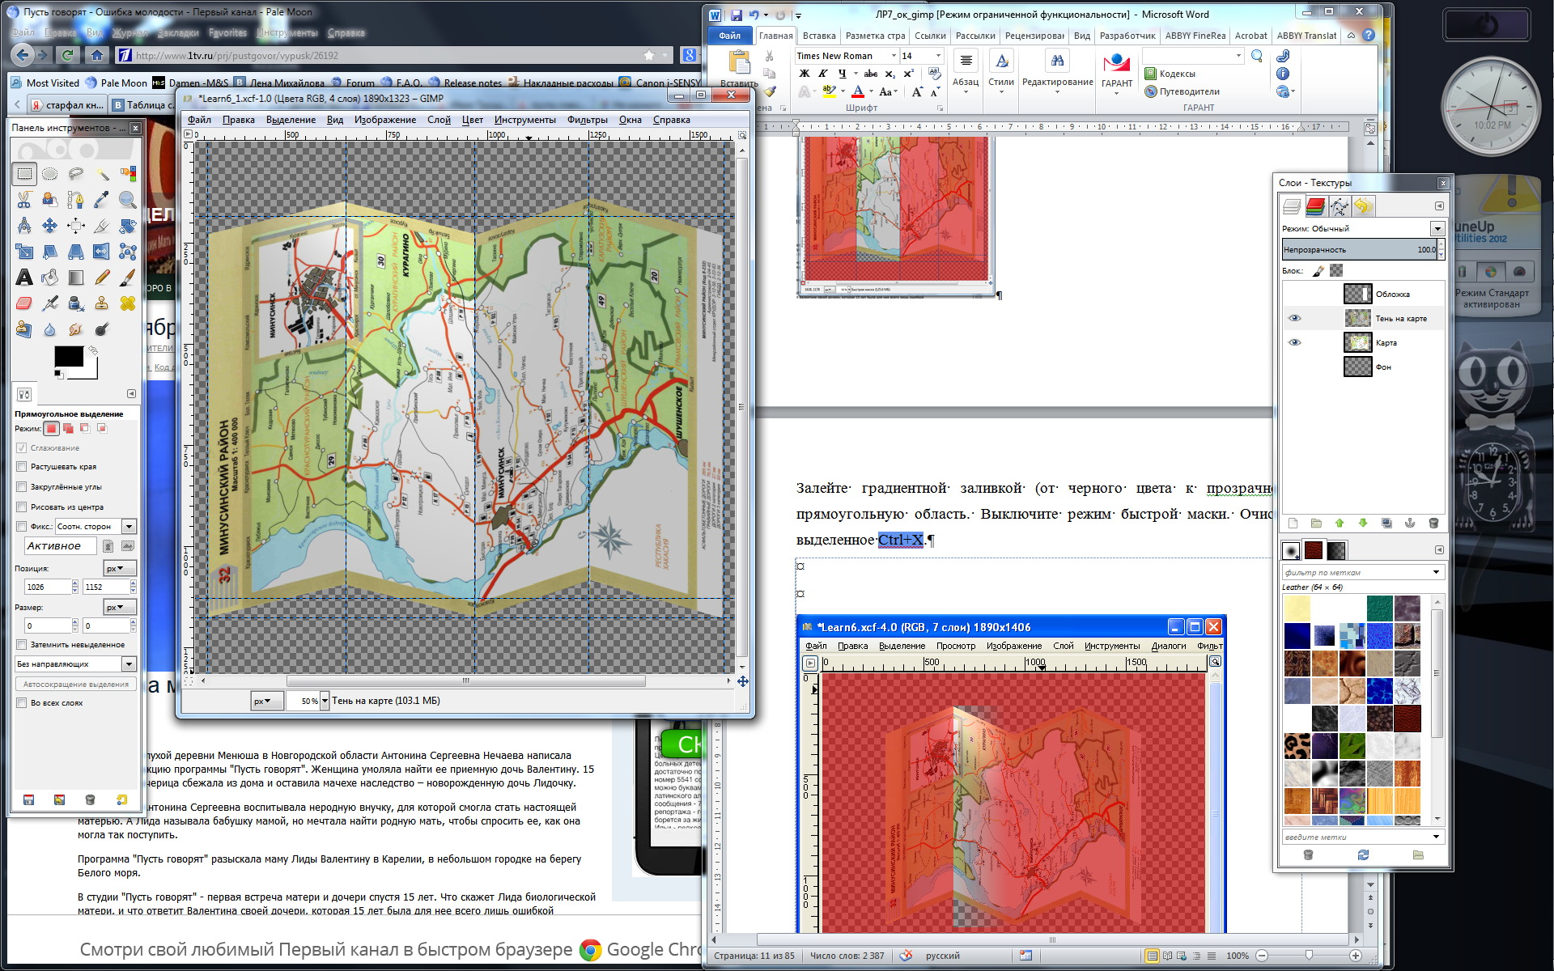Select the Pencil tool
Viewport: 1554px width, 971px height.
coord(102,278)
